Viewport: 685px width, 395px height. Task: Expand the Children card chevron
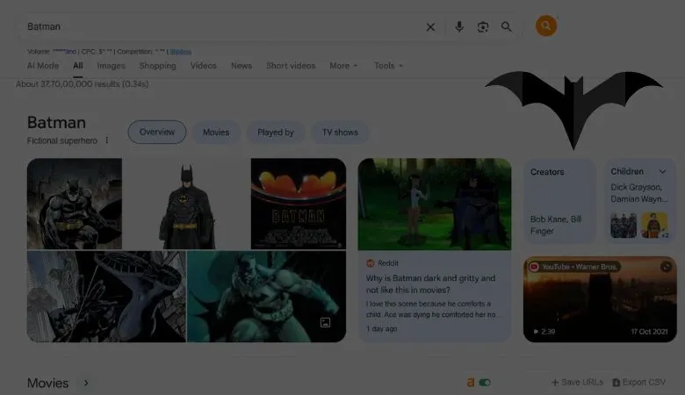(x=663, y=172)
